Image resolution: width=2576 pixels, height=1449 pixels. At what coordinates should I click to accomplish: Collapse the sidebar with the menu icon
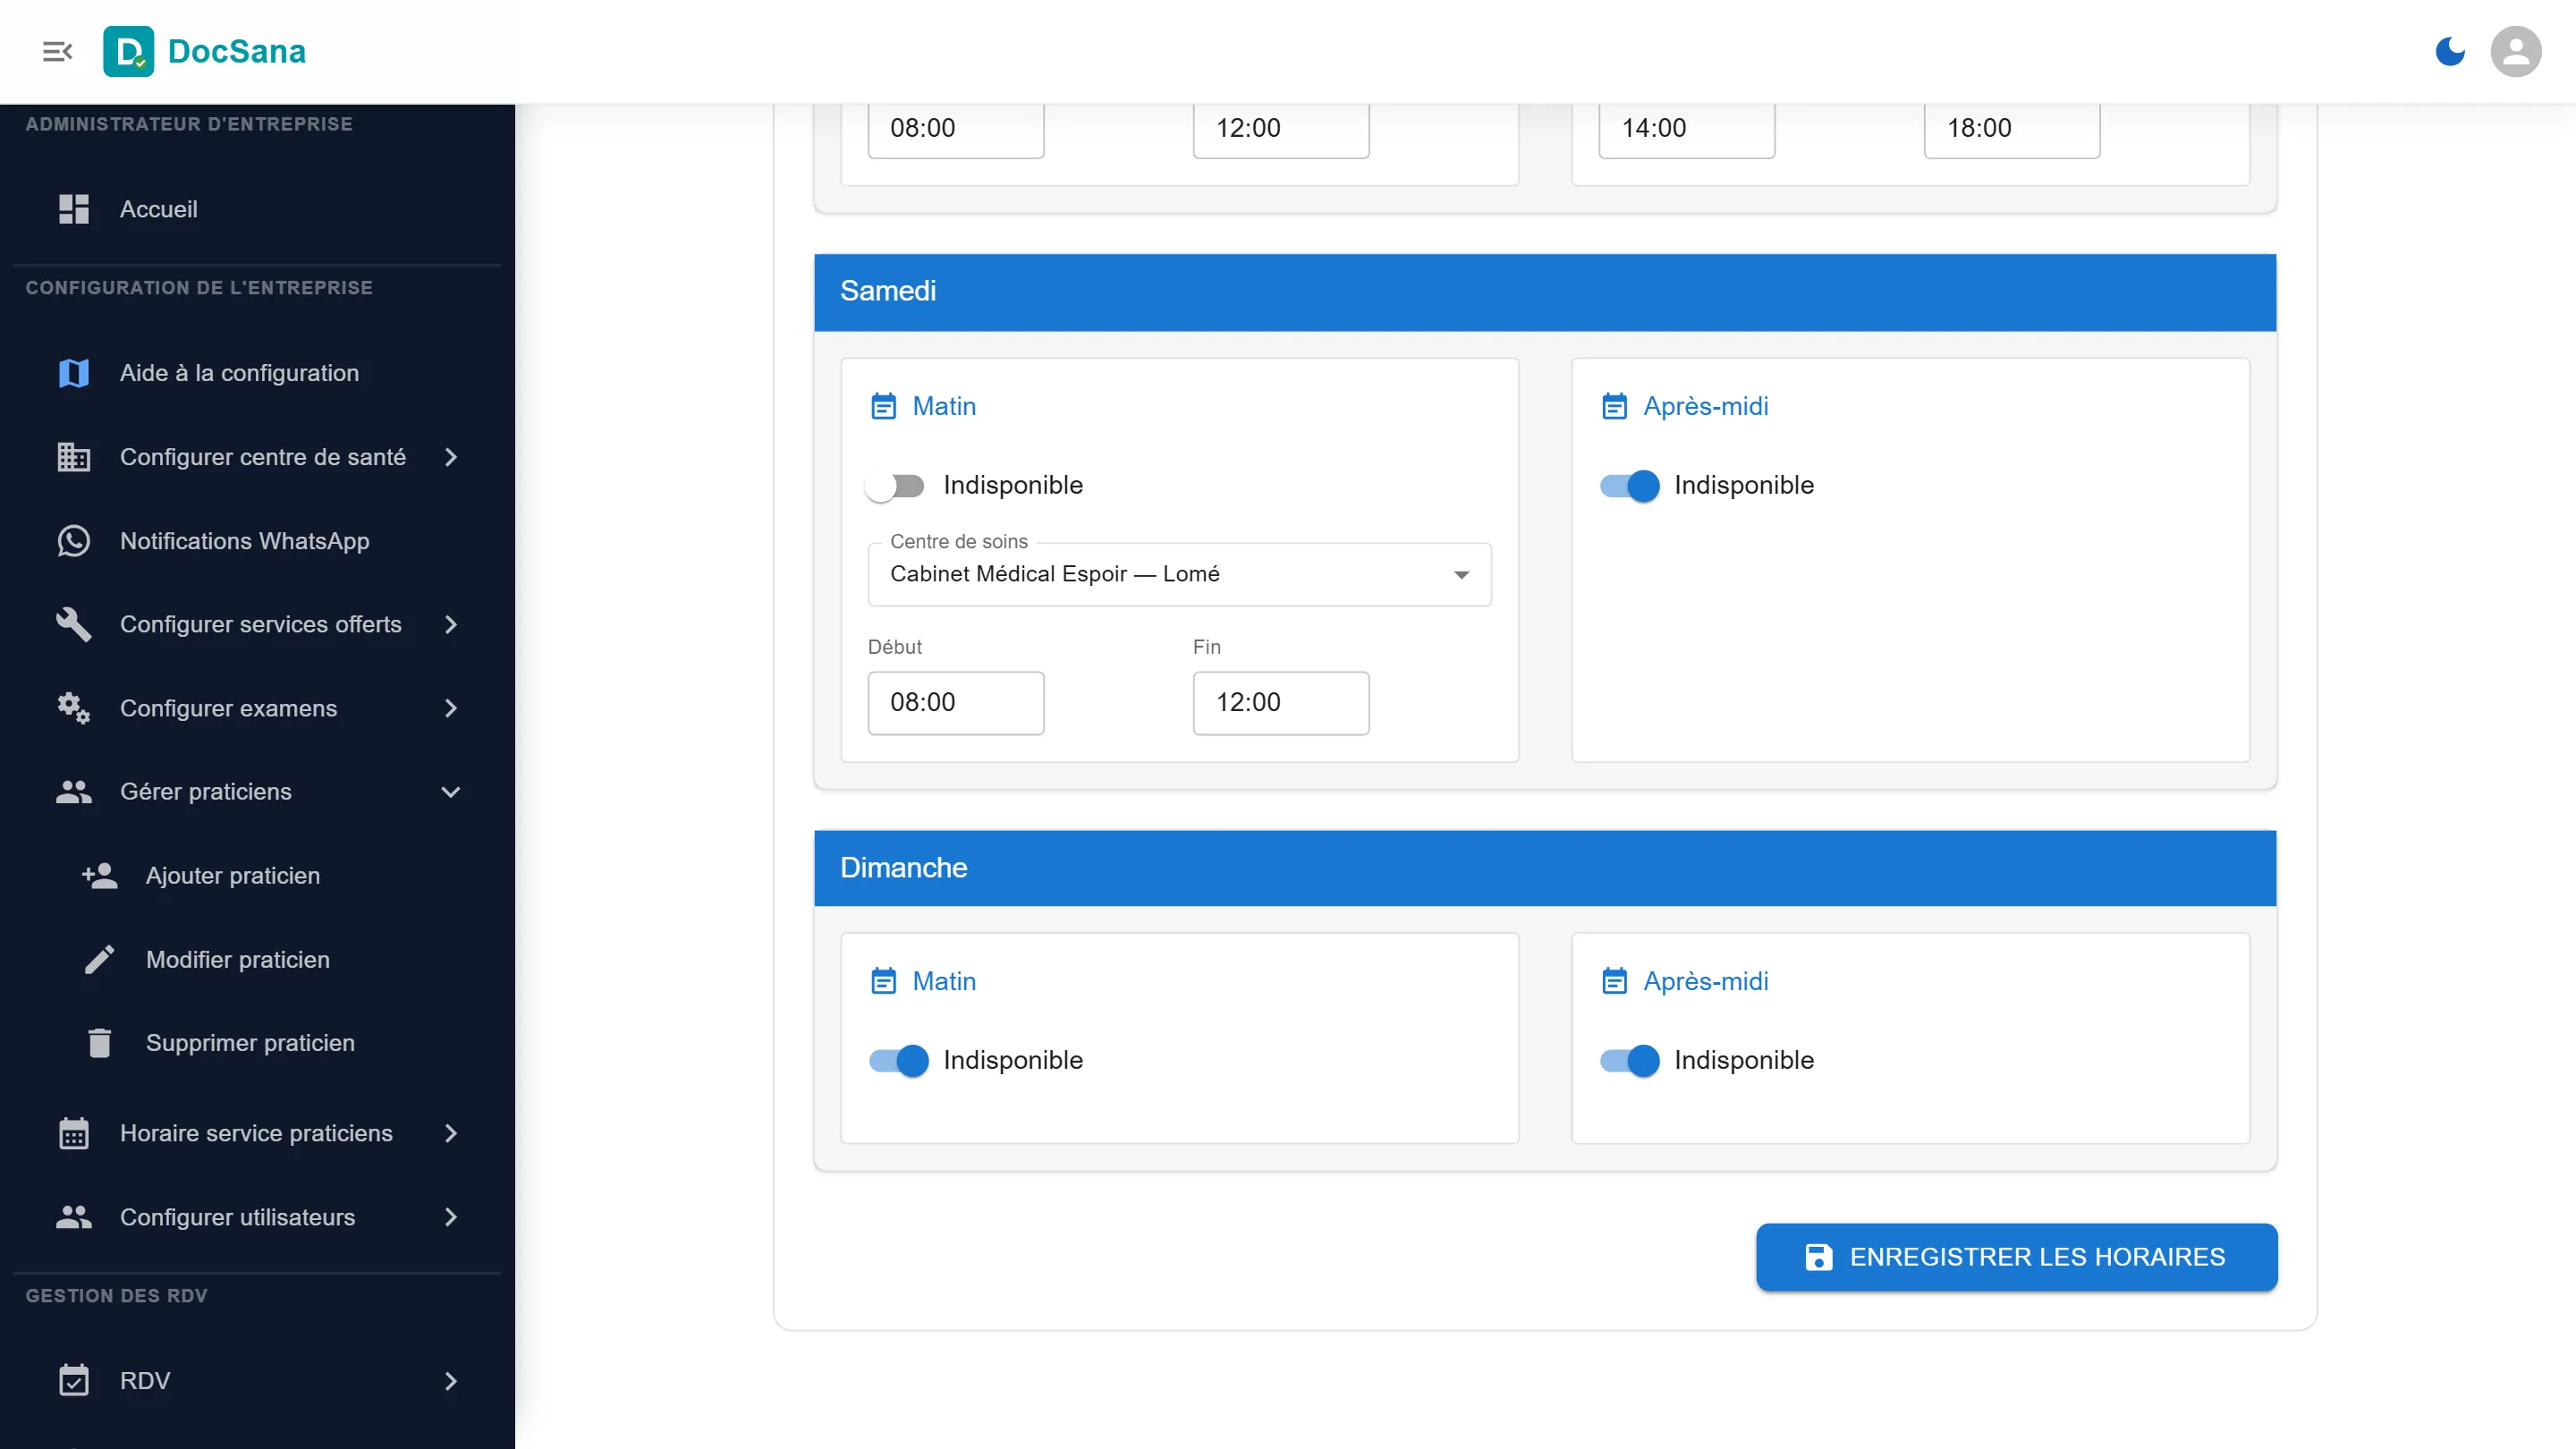(x=57, y=51)
